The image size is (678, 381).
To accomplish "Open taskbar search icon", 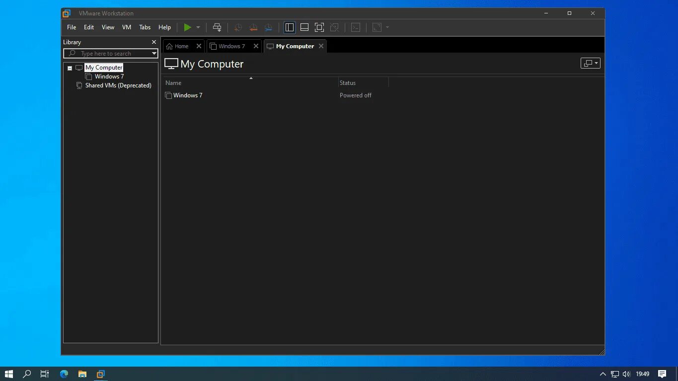I will tap(27, 374).
